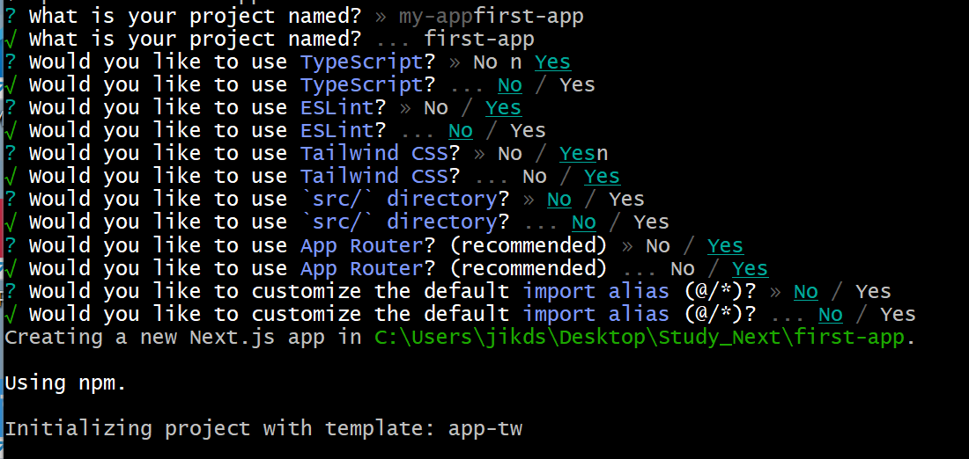Click the plain 'Yes' on the check-marked import alias line
Screen dimensions: 969x459
[x=898, y=316]
